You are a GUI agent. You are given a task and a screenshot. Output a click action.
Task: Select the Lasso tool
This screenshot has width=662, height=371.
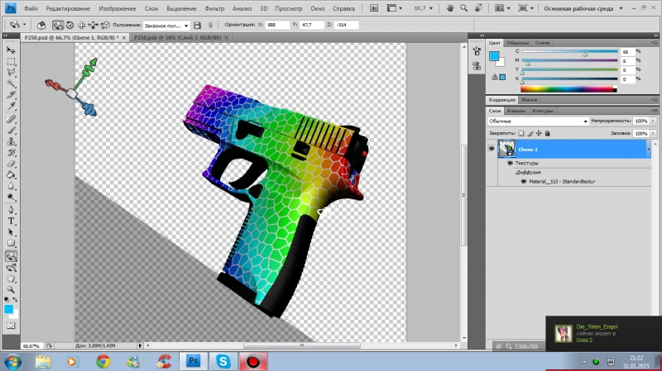pos(11,73)
